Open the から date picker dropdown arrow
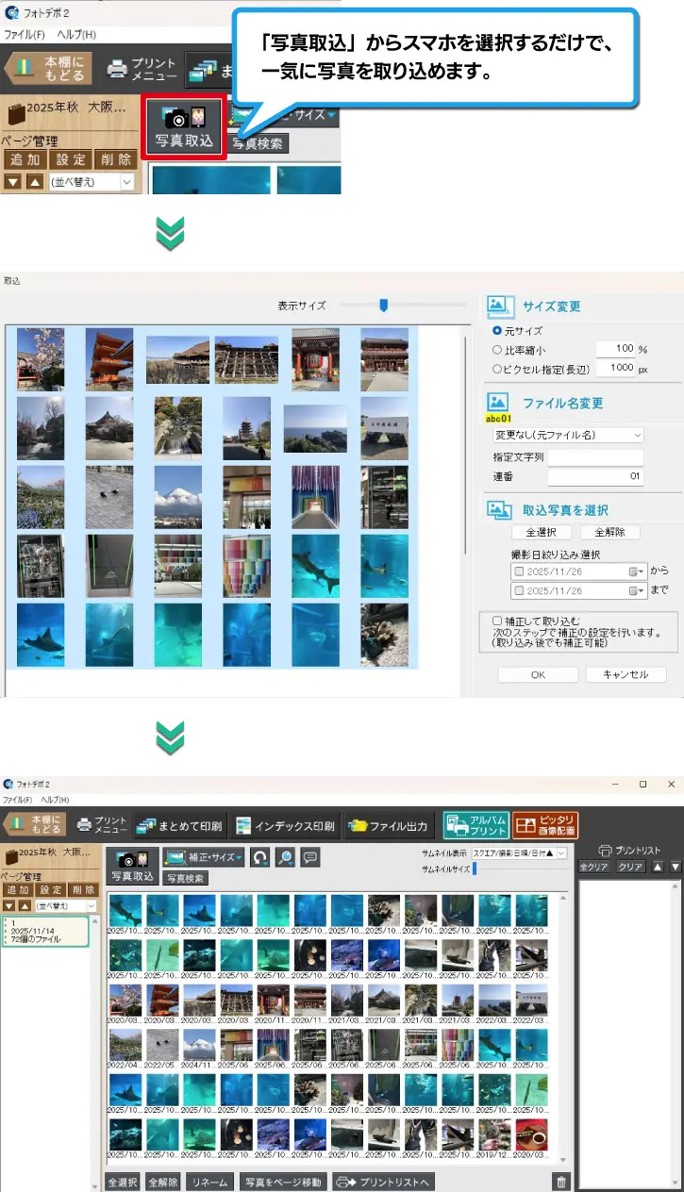This screenshot has width=684, height=1192. [x=637, y=571]
